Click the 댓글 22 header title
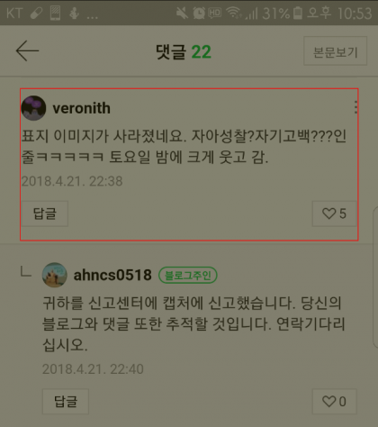The height and width of the screenshot is (427, 378). tap(184, 51)
